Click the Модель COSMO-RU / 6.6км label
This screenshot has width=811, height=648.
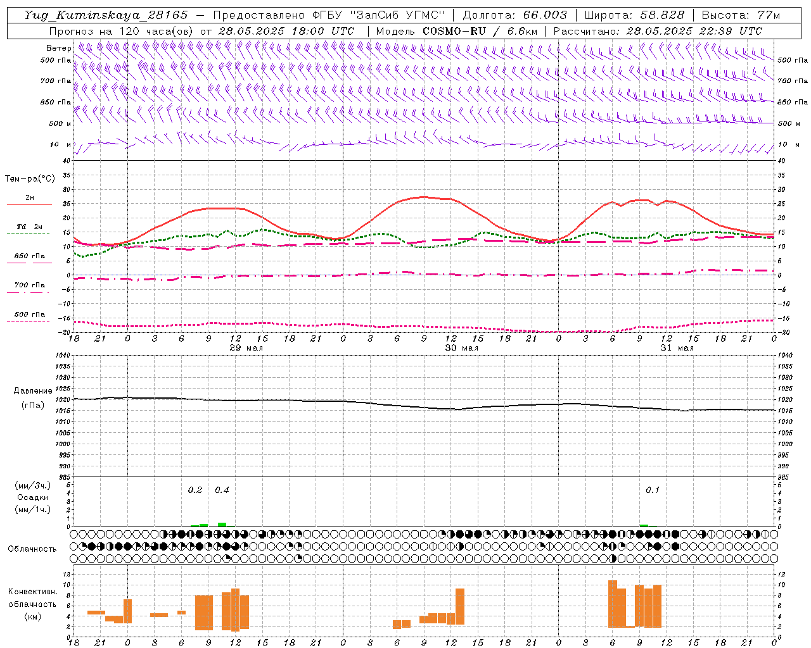tap(457, 31)
